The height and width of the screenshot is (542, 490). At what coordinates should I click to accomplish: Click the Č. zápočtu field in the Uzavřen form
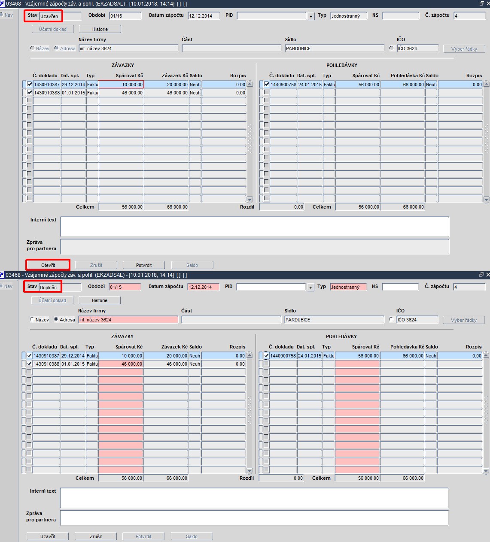click(470, 16)
